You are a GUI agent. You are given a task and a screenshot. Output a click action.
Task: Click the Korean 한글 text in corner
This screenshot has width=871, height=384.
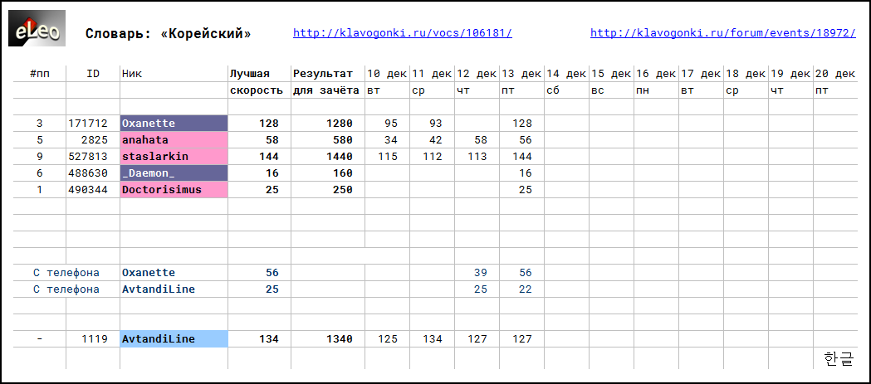coord(838,358)
